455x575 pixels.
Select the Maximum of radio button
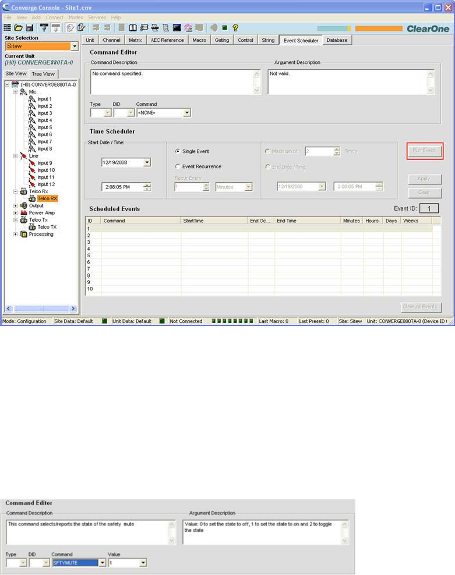[x=267, y=151]
